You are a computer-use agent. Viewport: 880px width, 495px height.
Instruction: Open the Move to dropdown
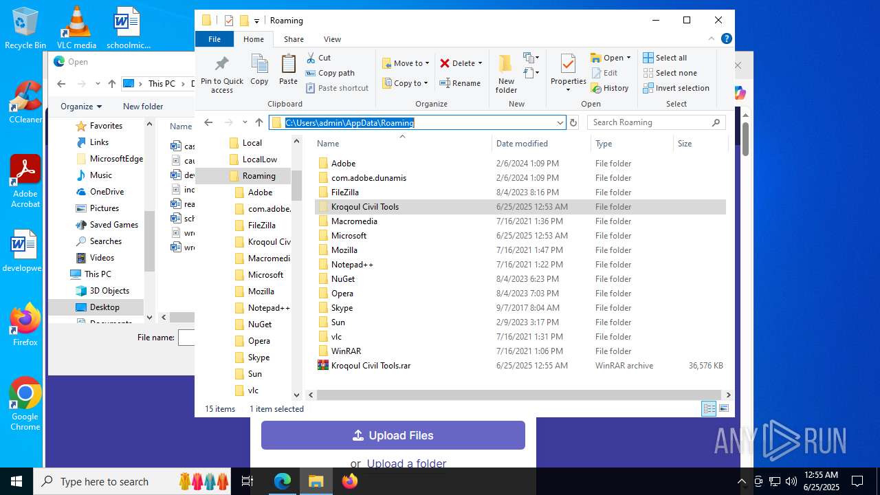406,63
